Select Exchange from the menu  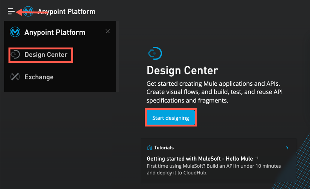coord(39,77)
